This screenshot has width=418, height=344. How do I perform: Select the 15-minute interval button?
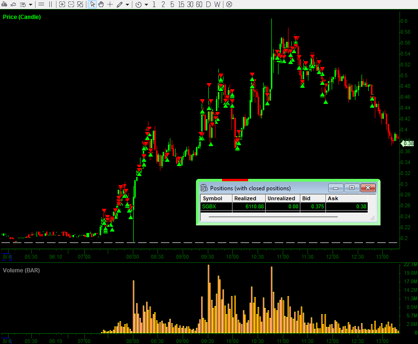181,4
